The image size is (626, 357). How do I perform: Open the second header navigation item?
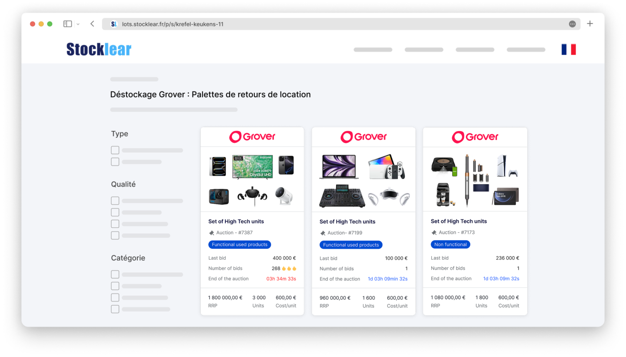424,50
